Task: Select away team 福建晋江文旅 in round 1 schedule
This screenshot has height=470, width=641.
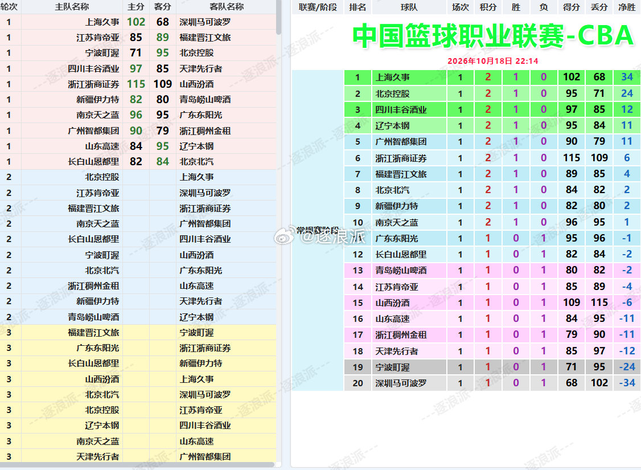Action: (x=205, y=38)
